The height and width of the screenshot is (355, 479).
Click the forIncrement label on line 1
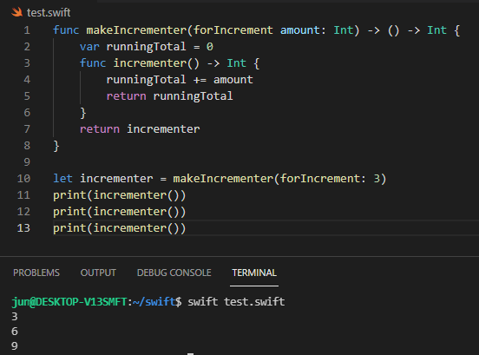point(233,30)
